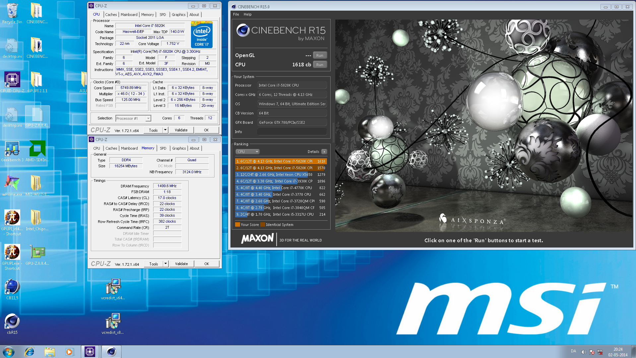Open the vcredist_x8... installer icon

(x=113, y=323)
